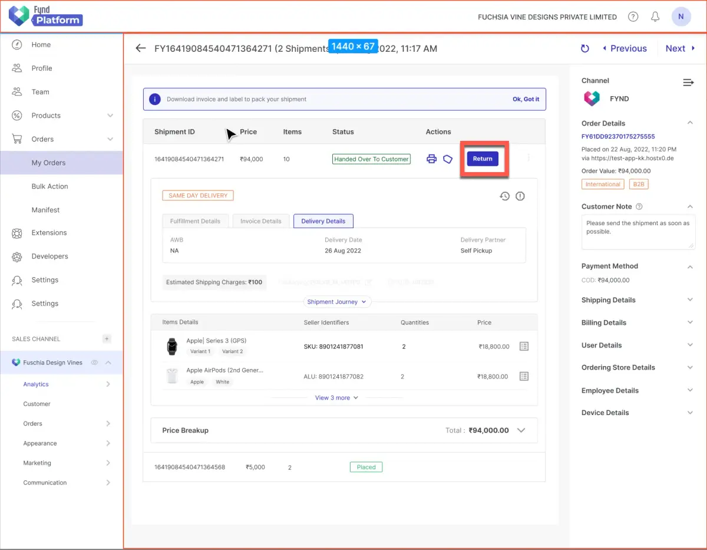Click the Customer Note help icon
Image resolution: width=707 pixels, height=550 pixels.
639,207
